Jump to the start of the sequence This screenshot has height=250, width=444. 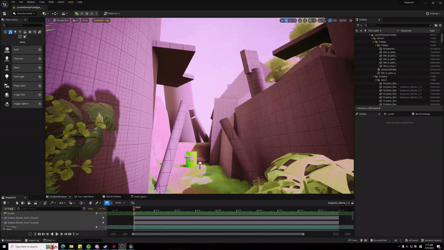(39, 234)
